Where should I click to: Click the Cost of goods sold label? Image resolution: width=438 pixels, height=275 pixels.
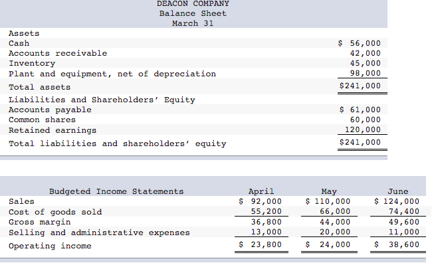[x=55, y=212]
